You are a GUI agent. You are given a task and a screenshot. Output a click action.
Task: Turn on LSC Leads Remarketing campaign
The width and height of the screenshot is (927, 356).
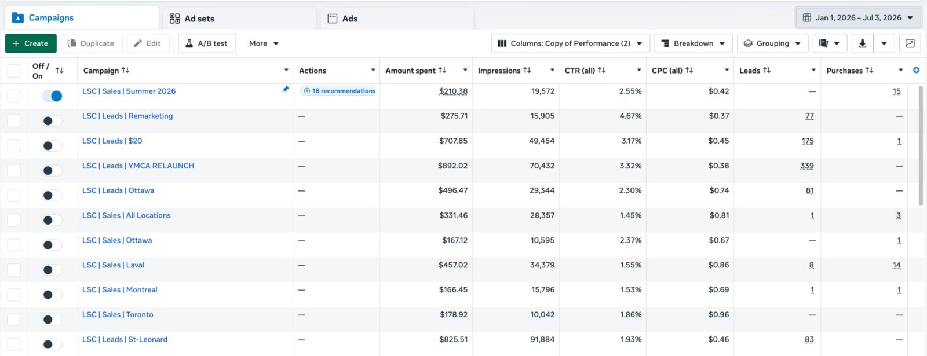click(x=52, y=121)
